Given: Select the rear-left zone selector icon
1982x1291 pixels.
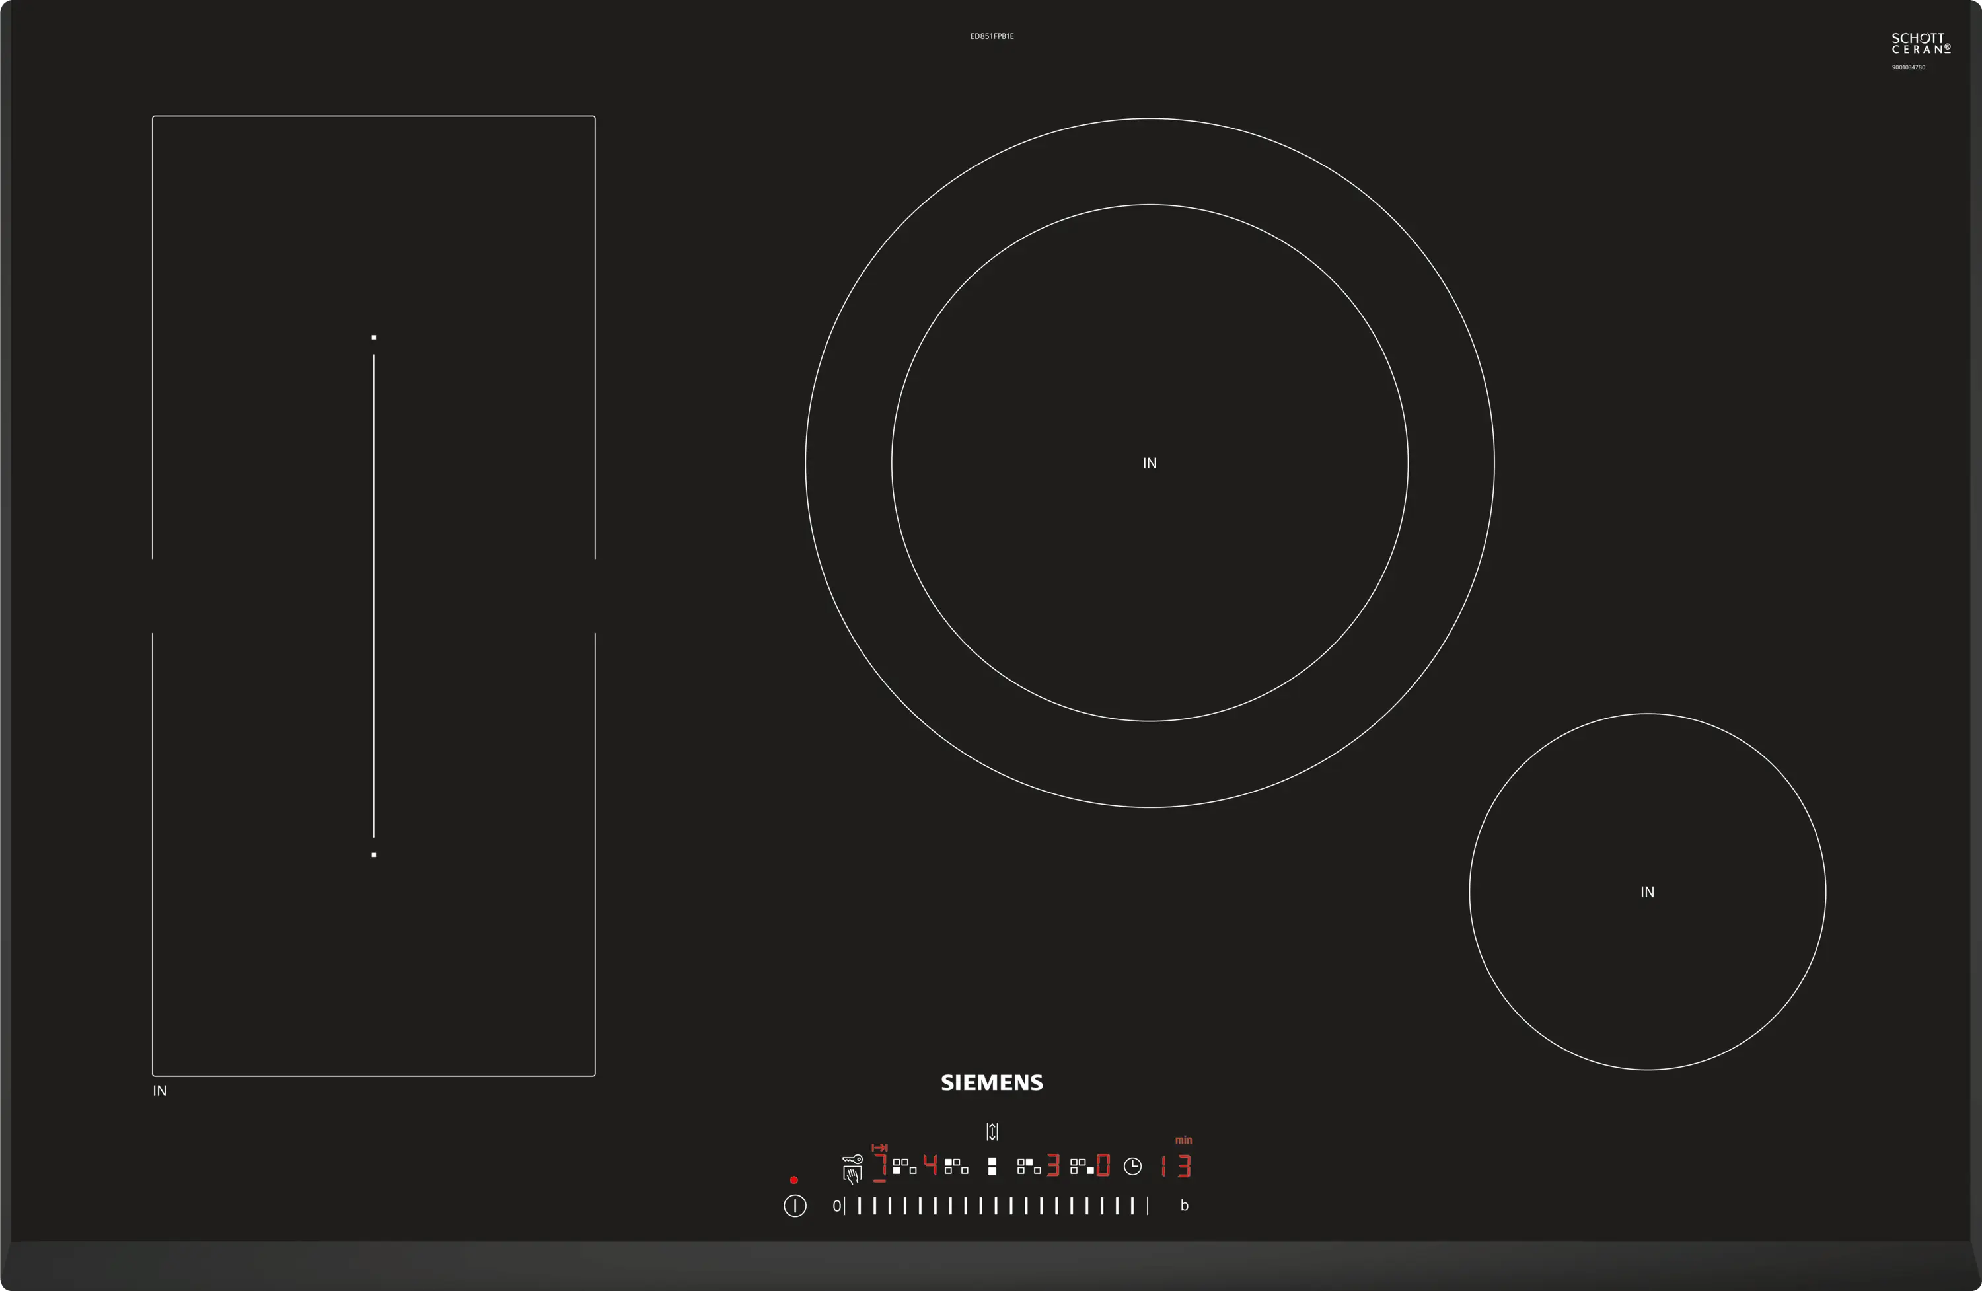Looking at the screenshot, I should pyautogui.click(x=956, y=1167).
